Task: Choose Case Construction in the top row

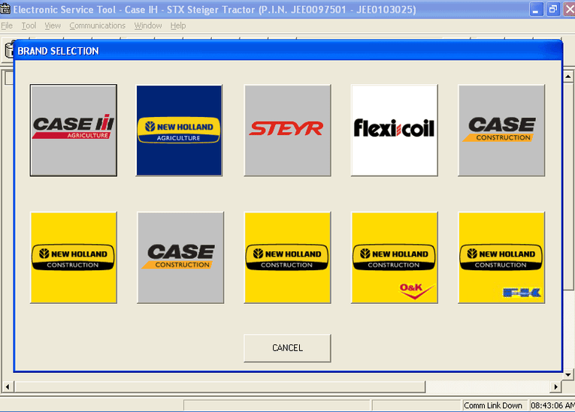Action: [x=501, y=131]
